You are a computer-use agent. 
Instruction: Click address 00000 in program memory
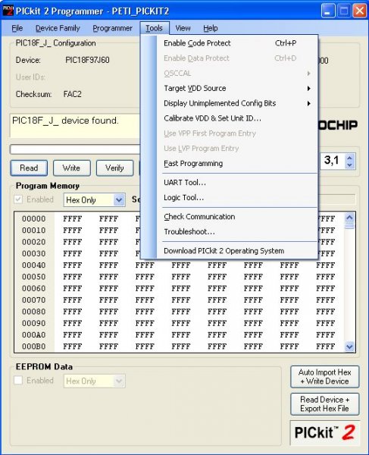[33, 219]
